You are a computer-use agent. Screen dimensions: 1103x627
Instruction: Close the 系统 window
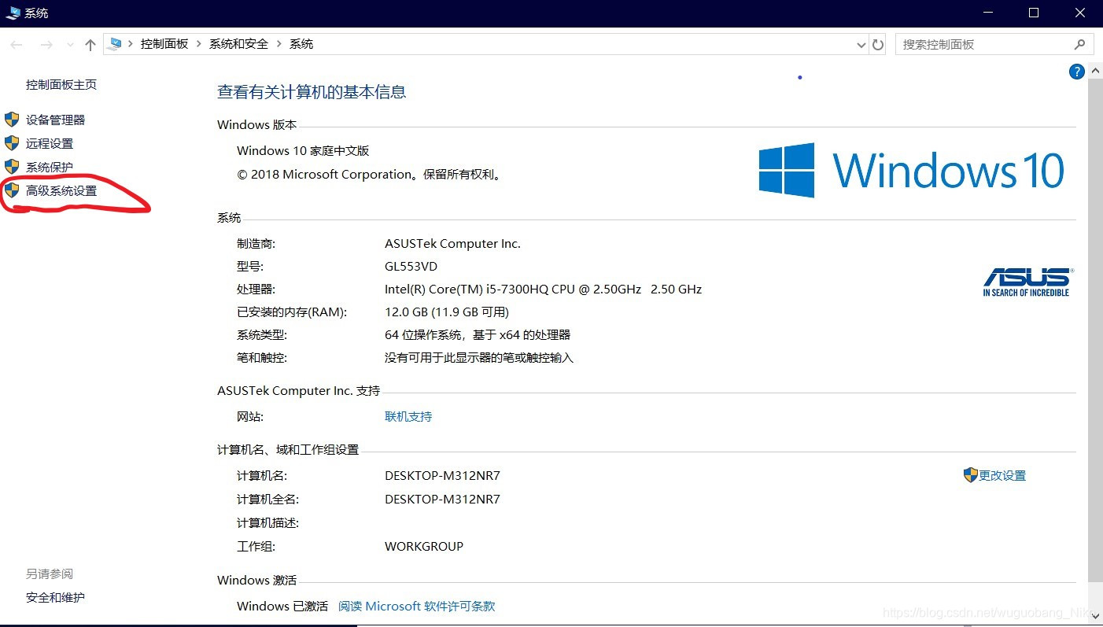click(x=1080, y=13)
